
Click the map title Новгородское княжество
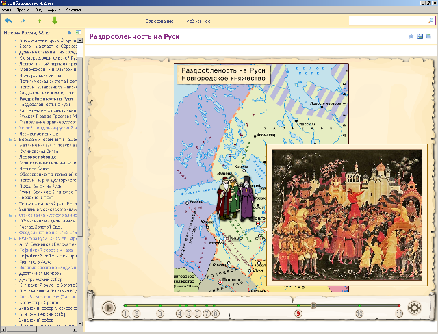[x=223, y=78]
